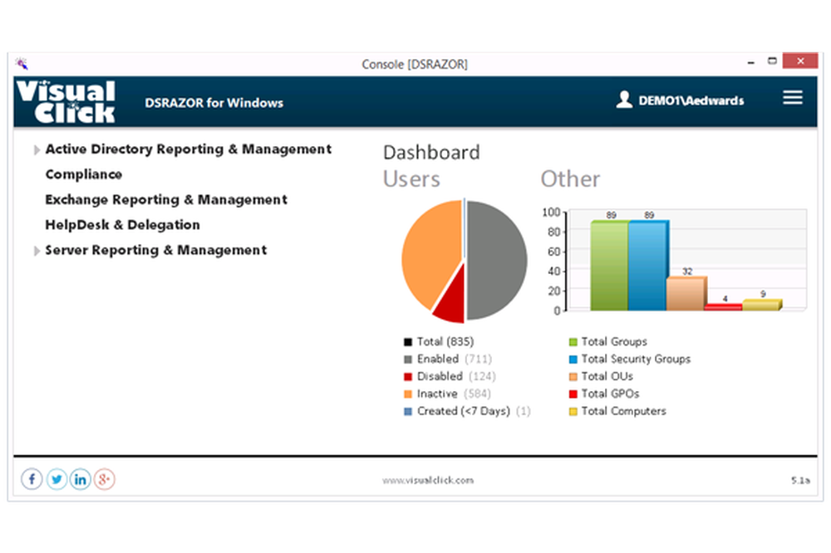Click the green Total Groups bar
The width and height of the screenshot is (831, 553).
point(609,265)
